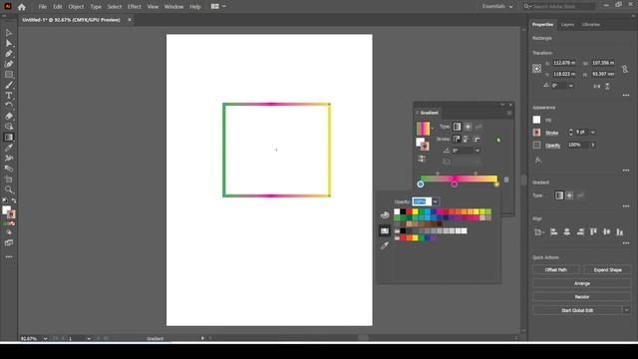
Task: Select the Selection tool in the toolbar
Action: point(9,33)
